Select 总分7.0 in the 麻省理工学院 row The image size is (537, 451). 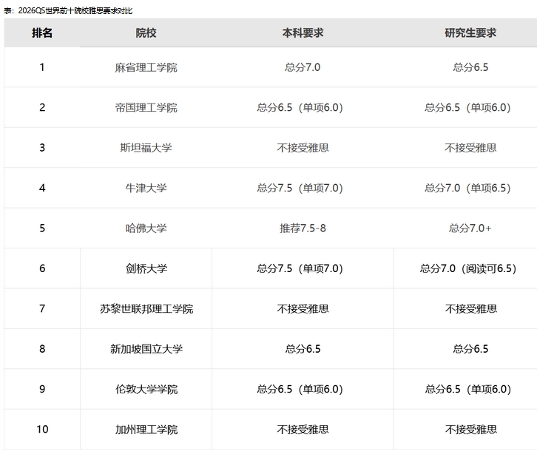tap(303, 67)
